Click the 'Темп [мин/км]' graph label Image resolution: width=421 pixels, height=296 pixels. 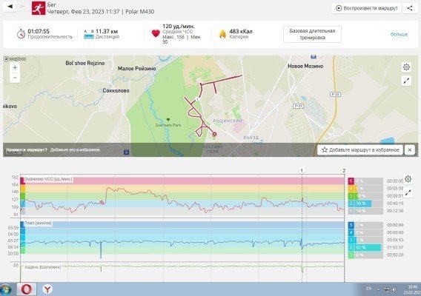click(x=38, y=223)
